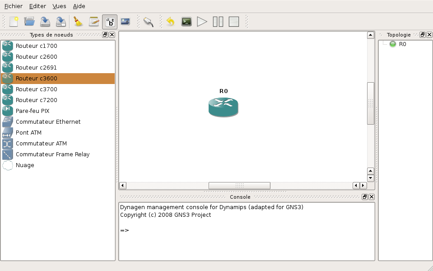Viewport: 433px width, 271px height.
Task: Pause all devices with pause button
Action: click(x=218, y=22)
